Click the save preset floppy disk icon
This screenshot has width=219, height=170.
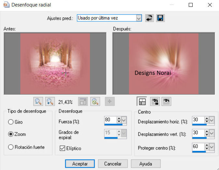160,18
